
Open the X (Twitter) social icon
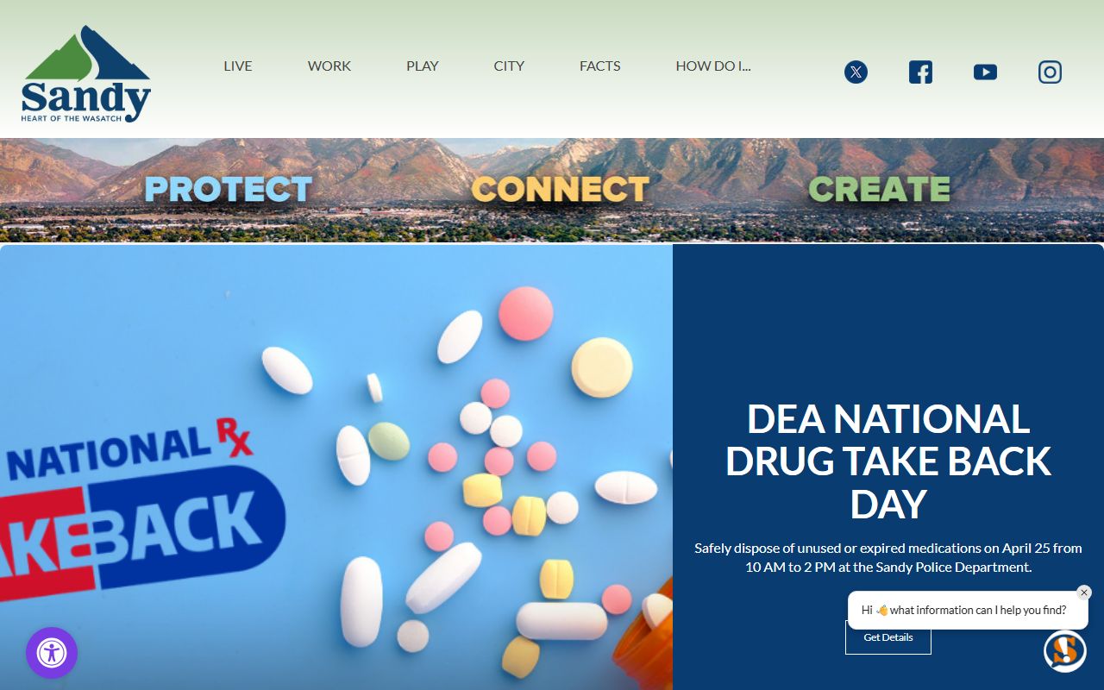pos(856,72)
